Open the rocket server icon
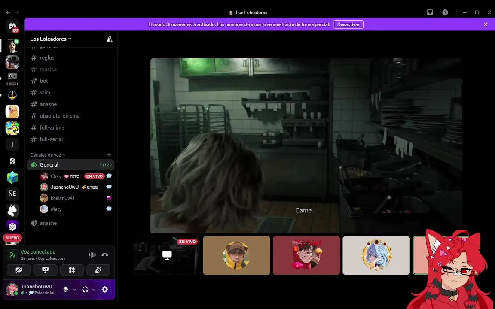This screenshot has height=309, width=495. [12, 95]
